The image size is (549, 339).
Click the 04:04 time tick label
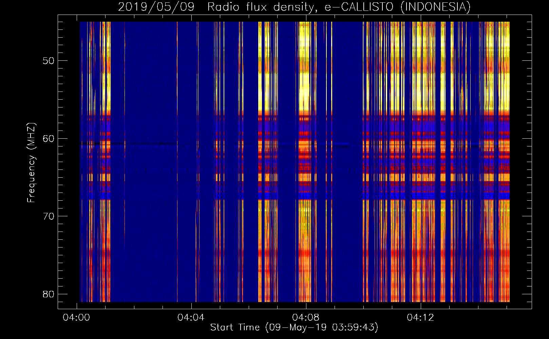point(191,317)
